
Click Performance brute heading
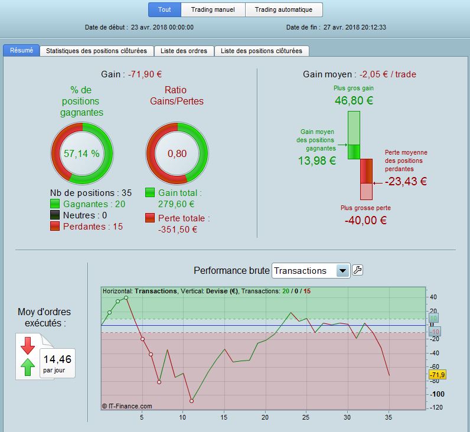pyautogui.click(x=231, y=270)
